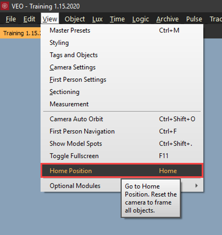Open Camera Settings panel
222x235 pixels.
pyautogui.click(x=122, y=67)
